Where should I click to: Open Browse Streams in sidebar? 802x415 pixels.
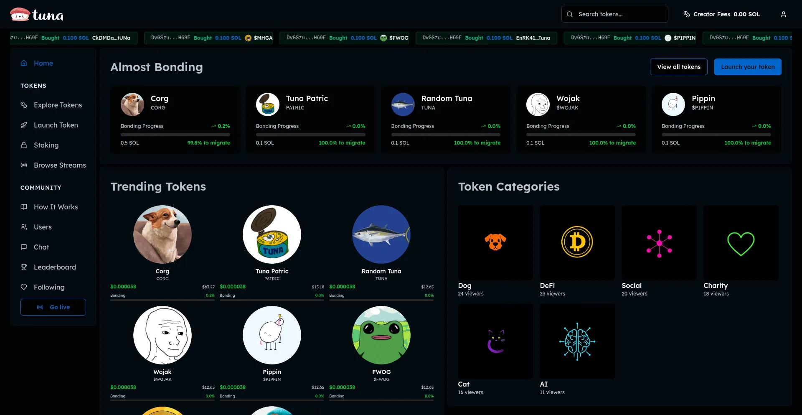(x=60, y=165)
